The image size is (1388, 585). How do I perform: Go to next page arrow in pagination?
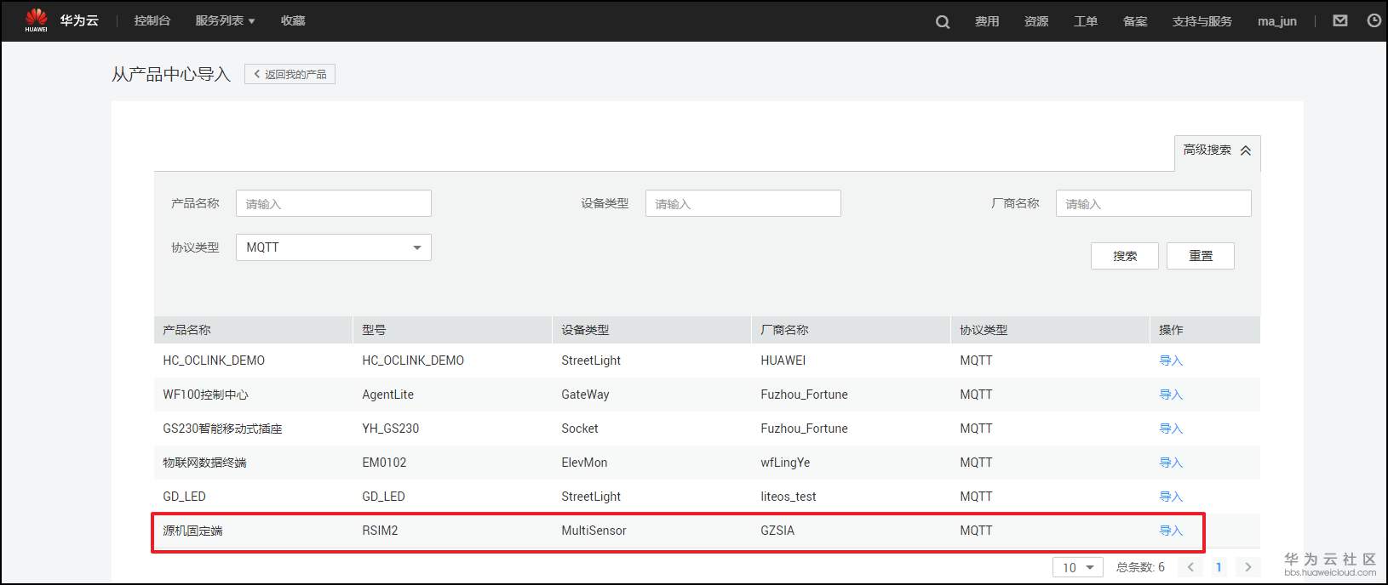coord(1248,567)
